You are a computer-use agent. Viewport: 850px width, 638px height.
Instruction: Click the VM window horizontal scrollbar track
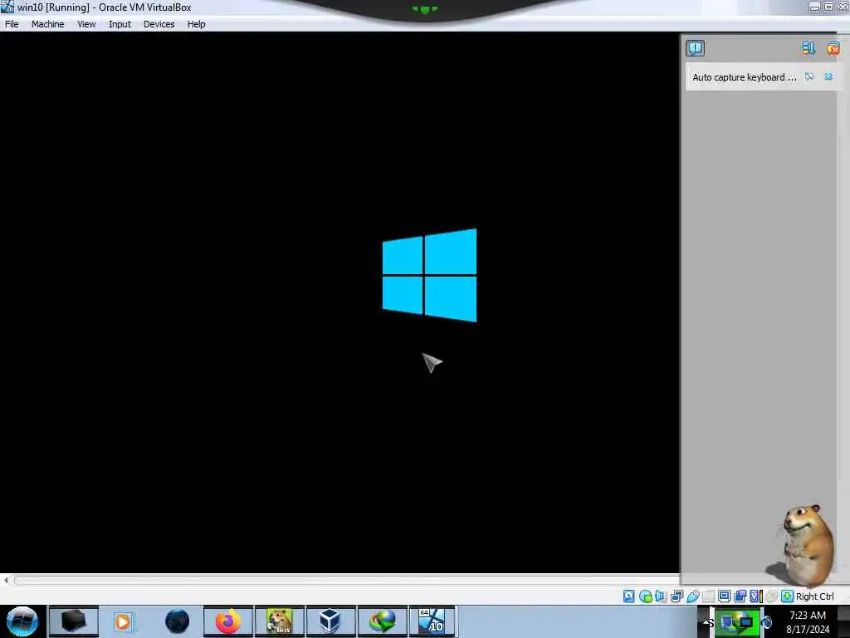pyautogui.click(x=347, y=580)
